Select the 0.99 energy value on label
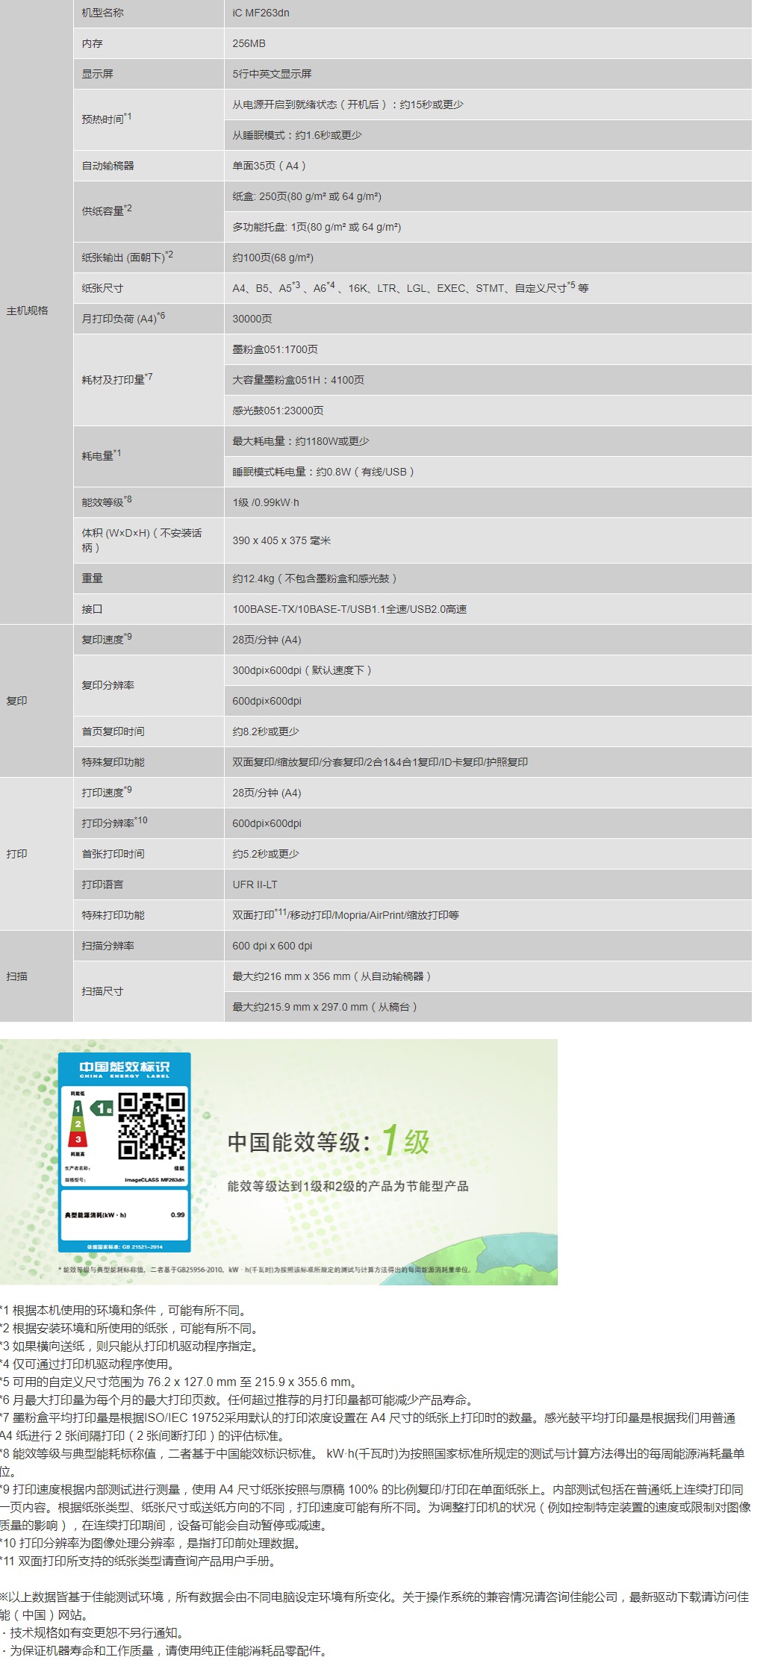This screenshot has width=766, height=1663. 177,1214
